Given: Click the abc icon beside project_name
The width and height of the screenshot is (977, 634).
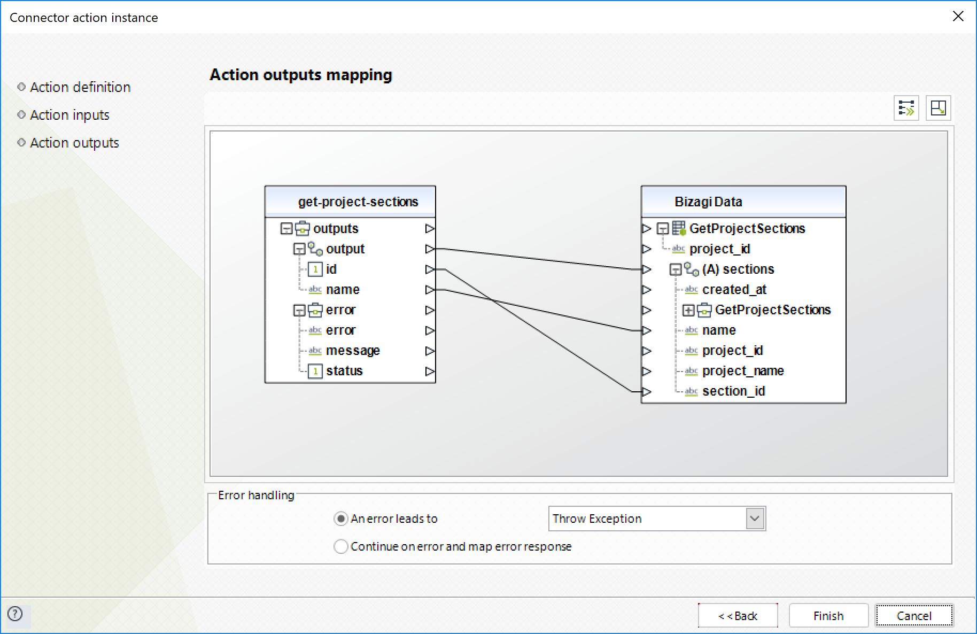Looking at the screenshot, I should point(692,371).
